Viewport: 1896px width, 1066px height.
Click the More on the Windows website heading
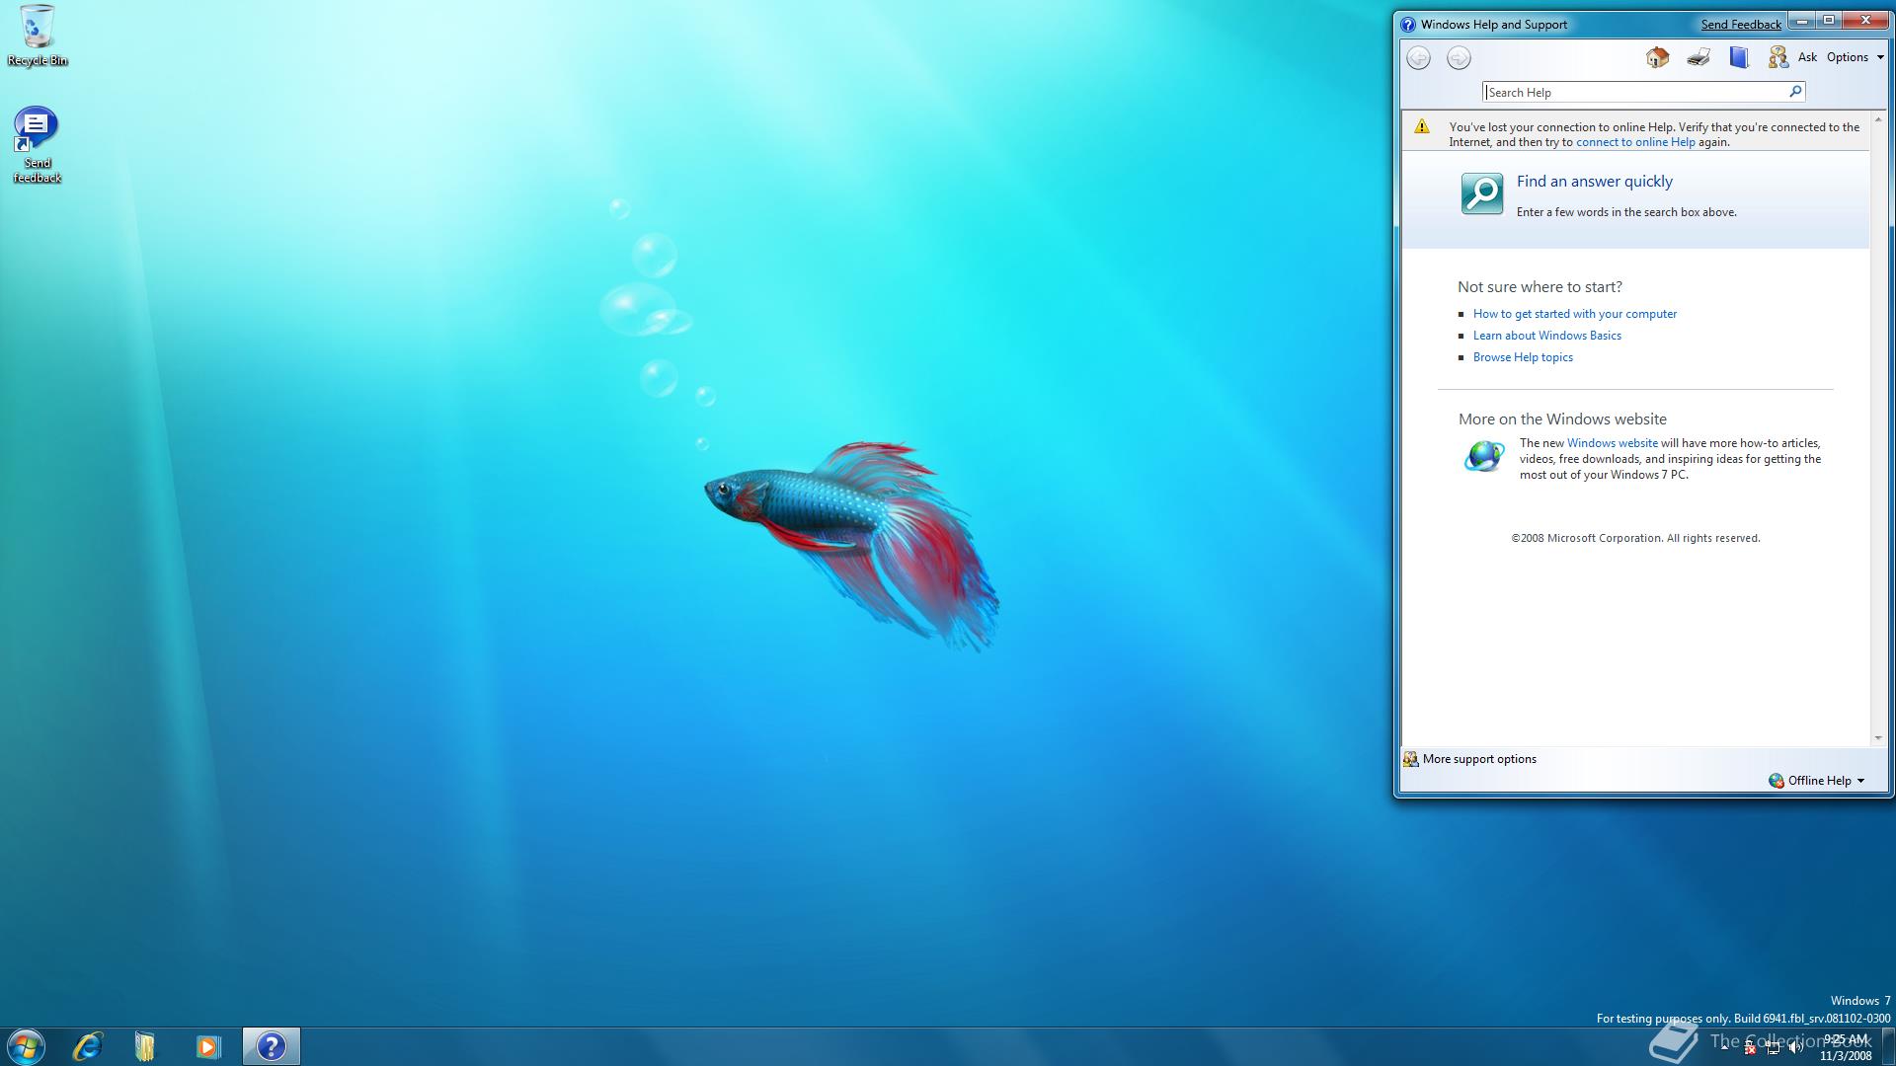point(1562,419)
